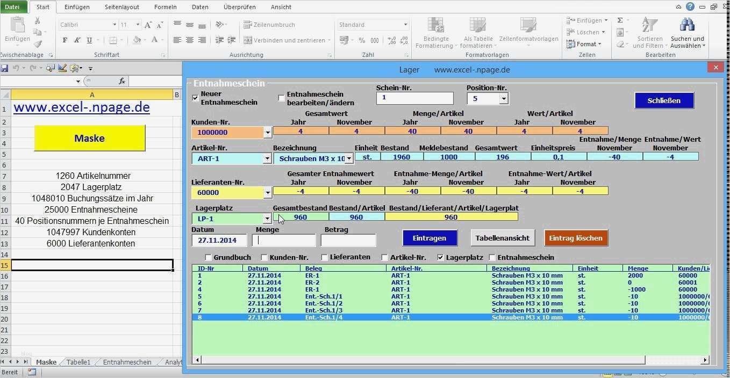
Task: Uncheck the Neuer Entnahmeschein checkbox
Action: [195, 98]
